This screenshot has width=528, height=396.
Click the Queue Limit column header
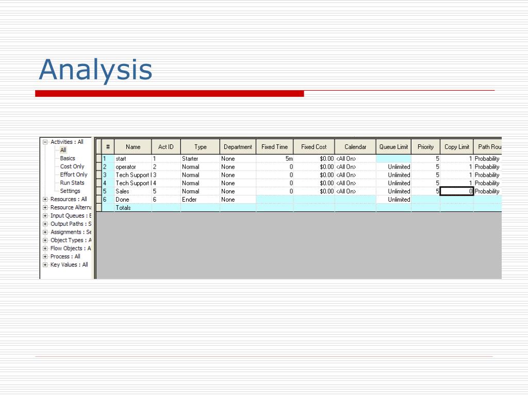click(393, 147)
